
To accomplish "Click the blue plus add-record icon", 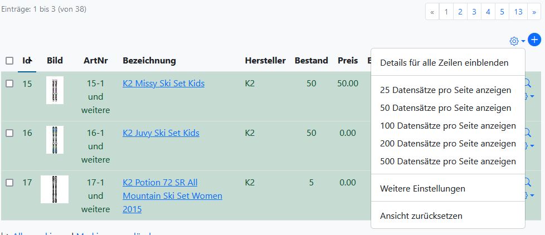I will pos(534,40).
